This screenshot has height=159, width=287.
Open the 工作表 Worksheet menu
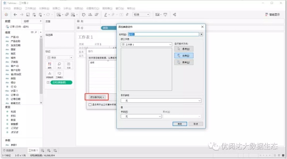30,8
